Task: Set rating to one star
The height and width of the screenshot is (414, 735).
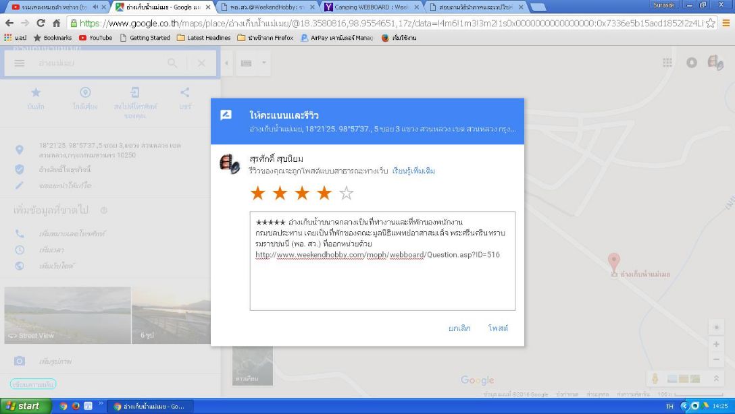Action: (x=257, y=193)
